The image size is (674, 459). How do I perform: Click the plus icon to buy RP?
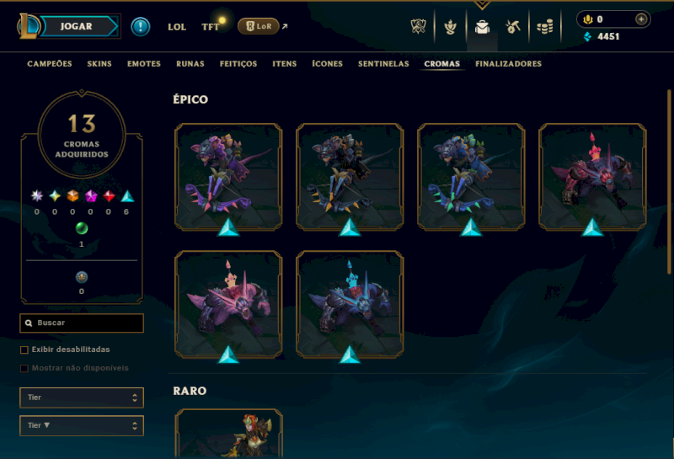(x=641, y=19)
